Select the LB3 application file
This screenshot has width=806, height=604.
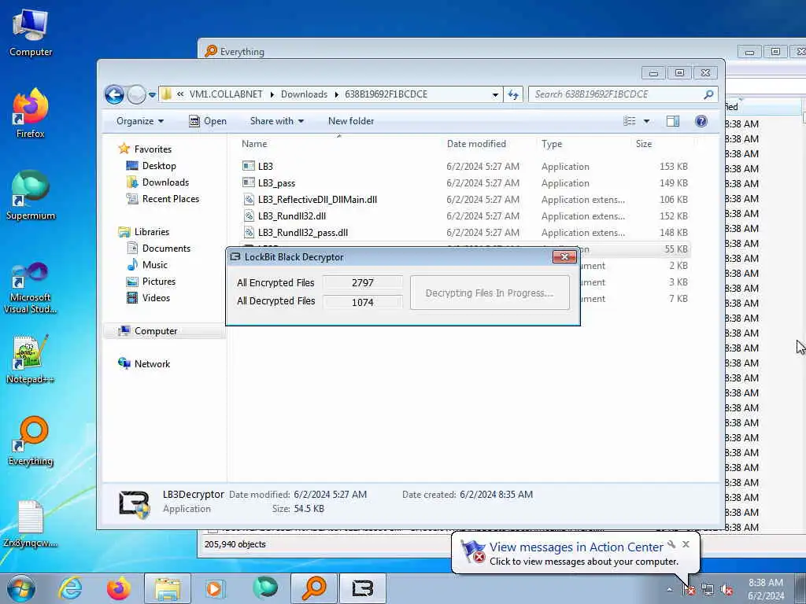click(x=464, y=167)
